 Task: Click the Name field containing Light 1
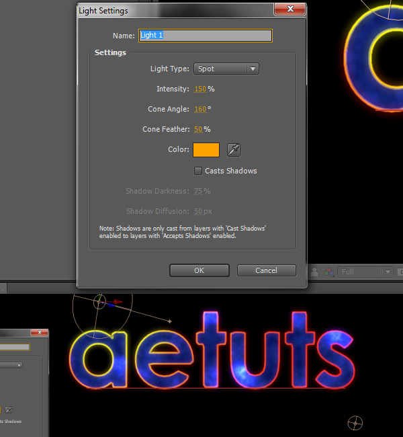coord(206,36)
